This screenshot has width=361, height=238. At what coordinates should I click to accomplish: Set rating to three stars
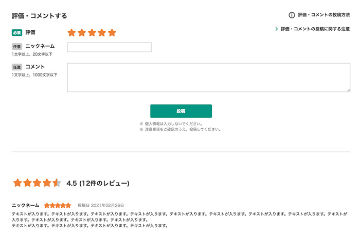tap(92, 33)
